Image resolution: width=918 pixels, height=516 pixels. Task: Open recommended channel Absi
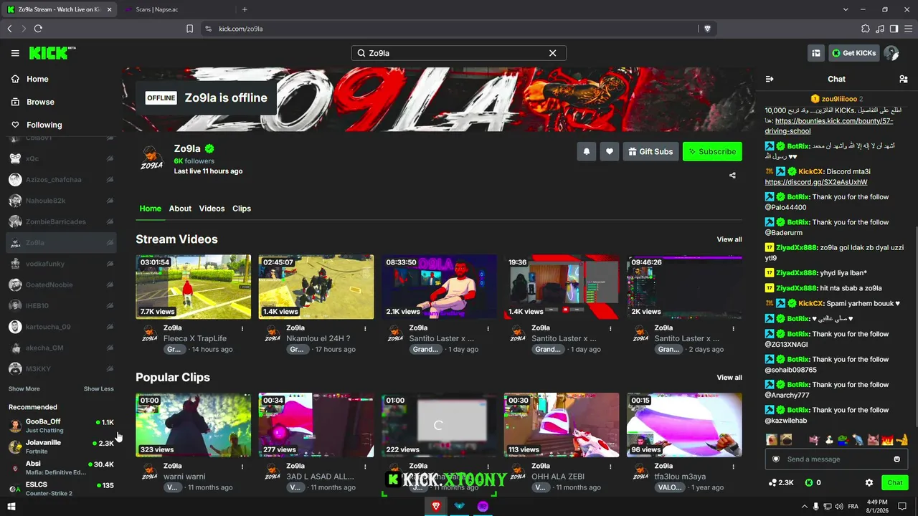click(x=61, y=467)
